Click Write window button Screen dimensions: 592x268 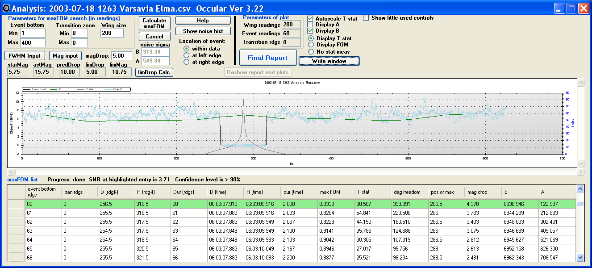(329, 61)
